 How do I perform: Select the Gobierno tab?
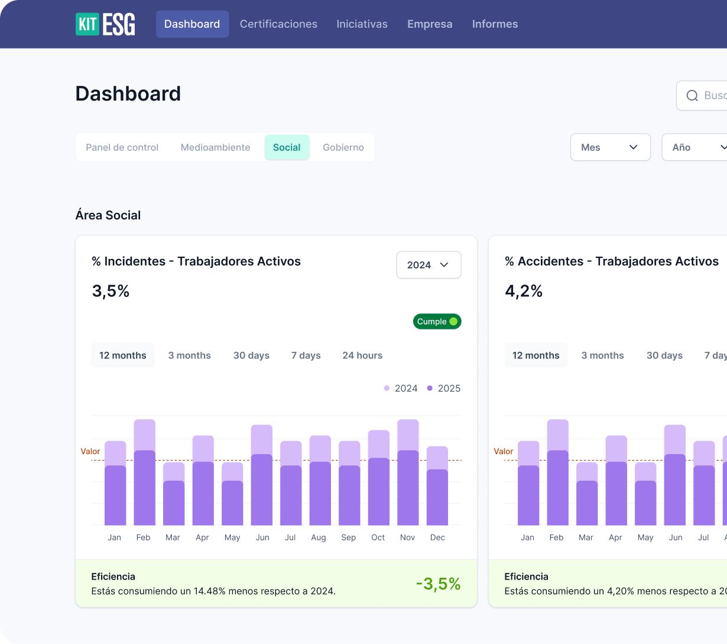[x=343, y=147]
